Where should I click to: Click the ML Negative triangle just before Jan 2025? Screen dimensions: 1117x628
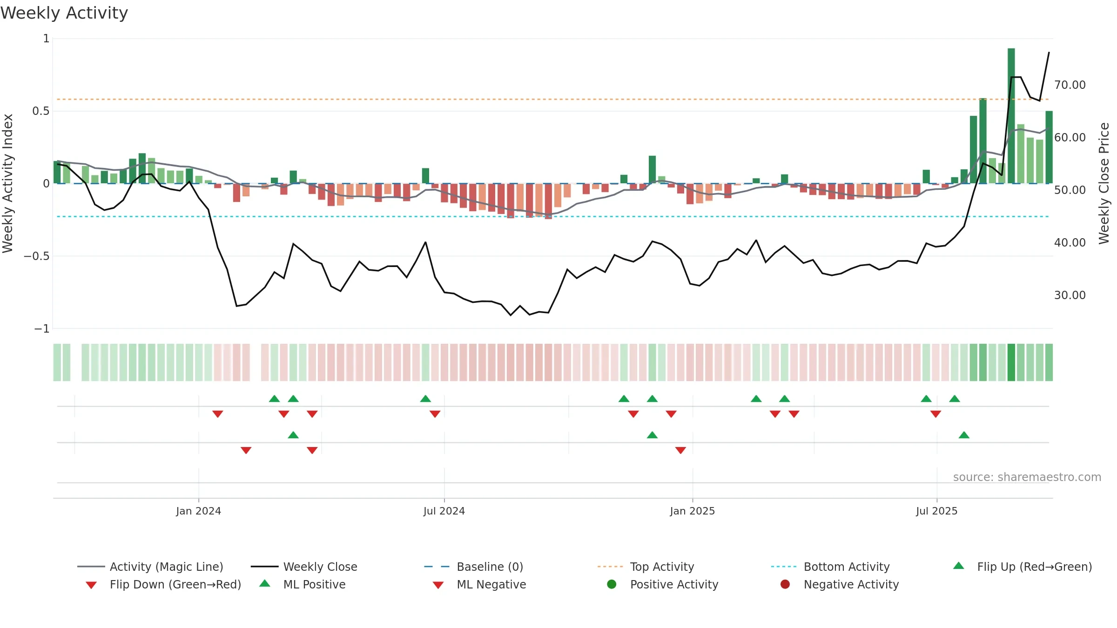click(680, 450)
